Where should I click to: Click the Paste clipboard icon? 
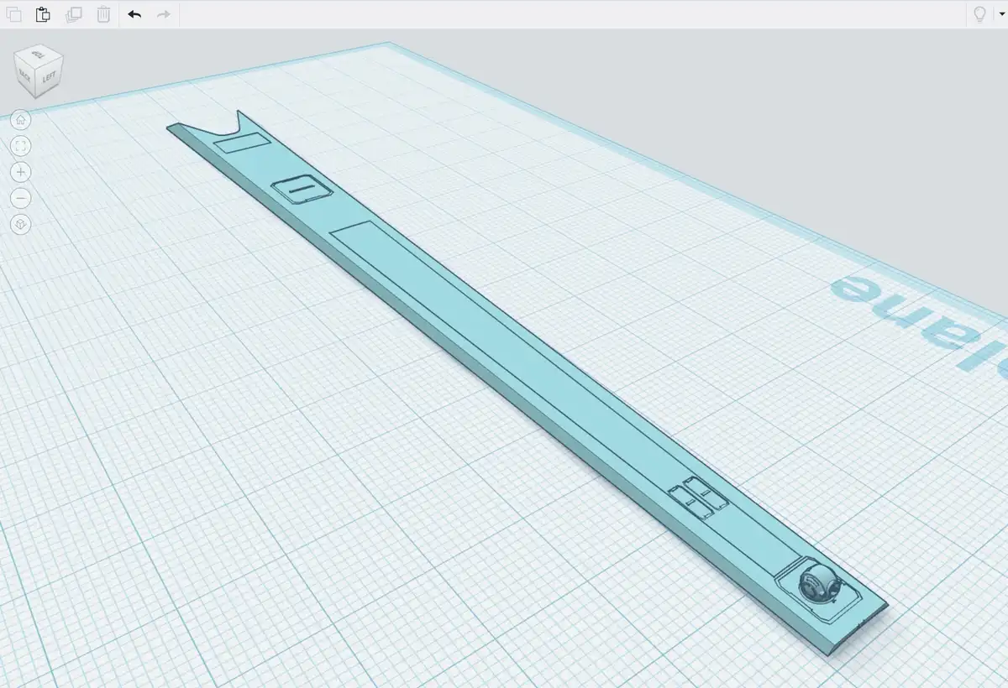[x=44, y=14]
